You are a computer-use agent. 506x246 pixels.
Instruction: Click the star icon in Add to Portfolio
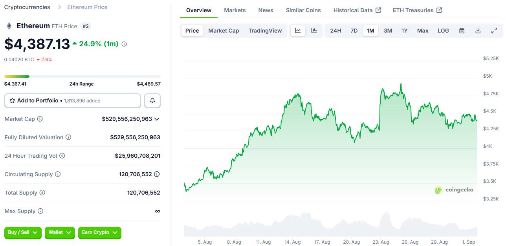(12, 100)
